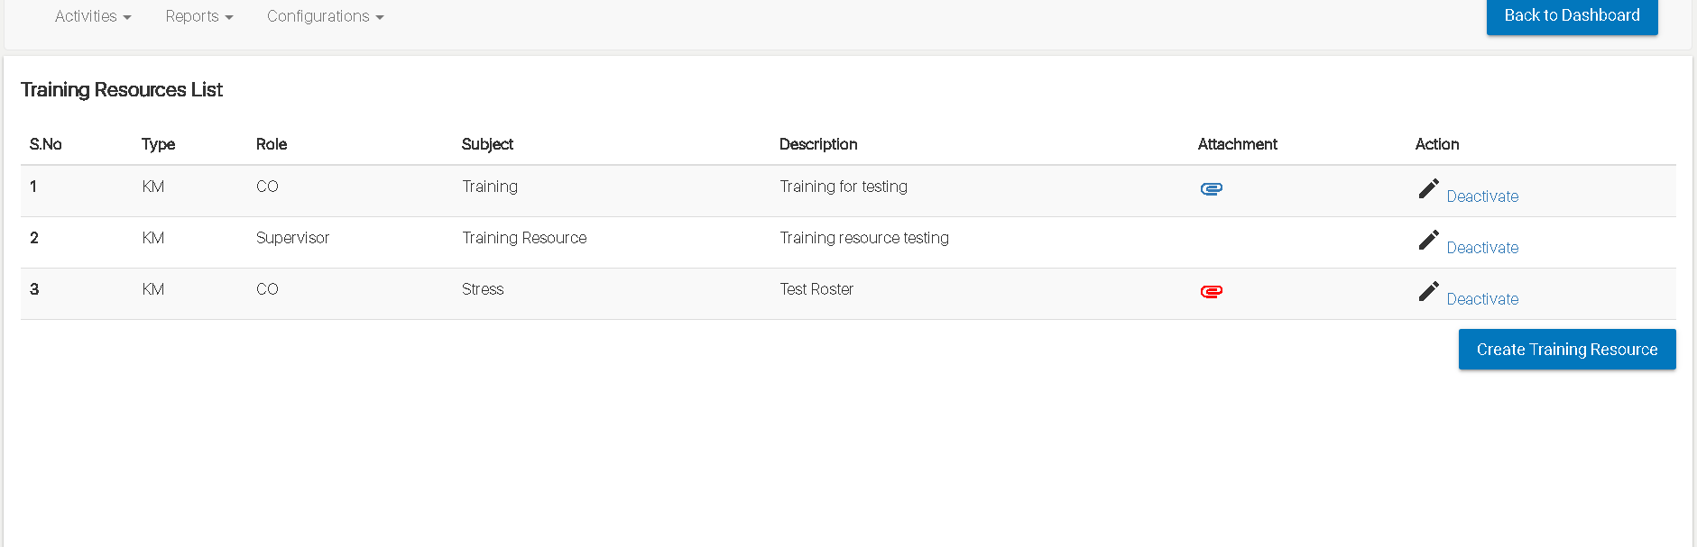Click the edit pencil for the Stress row
Image resolution: width=1697 pixels, height=547 pixels.
point(1428,291)
